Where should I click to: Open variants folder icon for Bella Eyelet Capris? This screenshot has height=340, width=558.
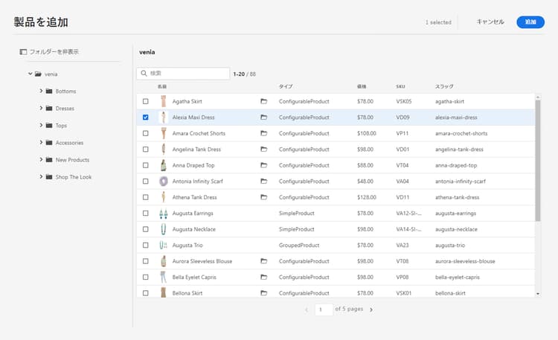point(263,277)
